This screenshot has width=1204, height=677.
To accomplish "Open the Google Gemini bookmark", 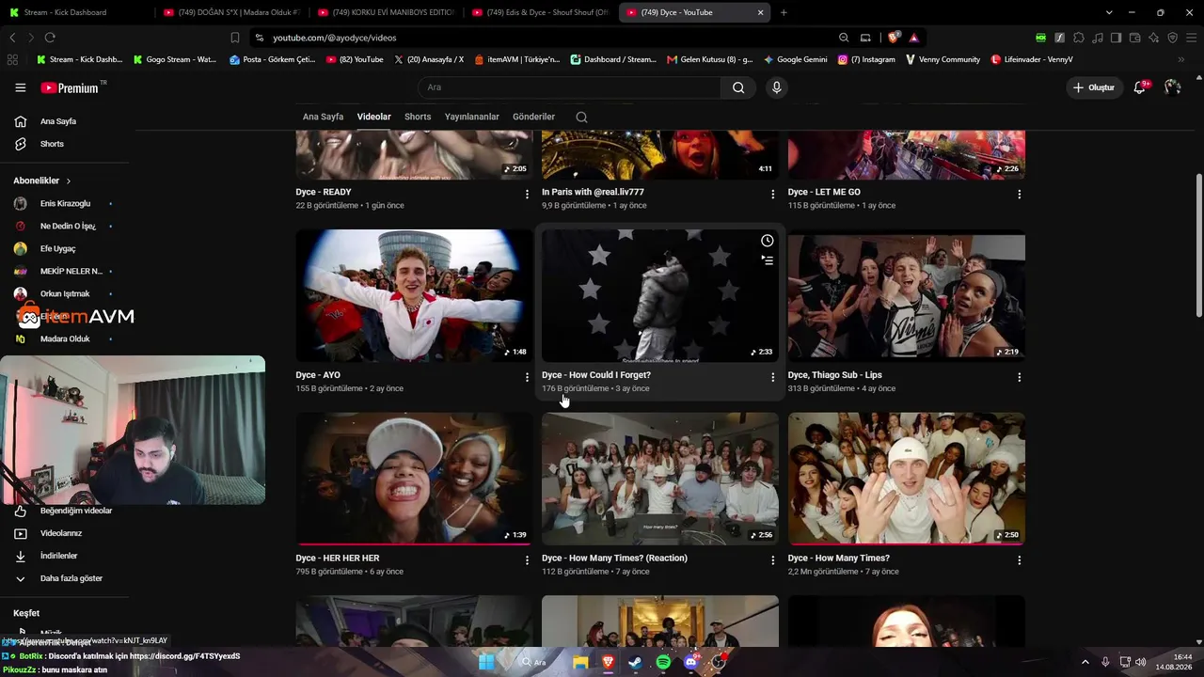I will [796, 59].
